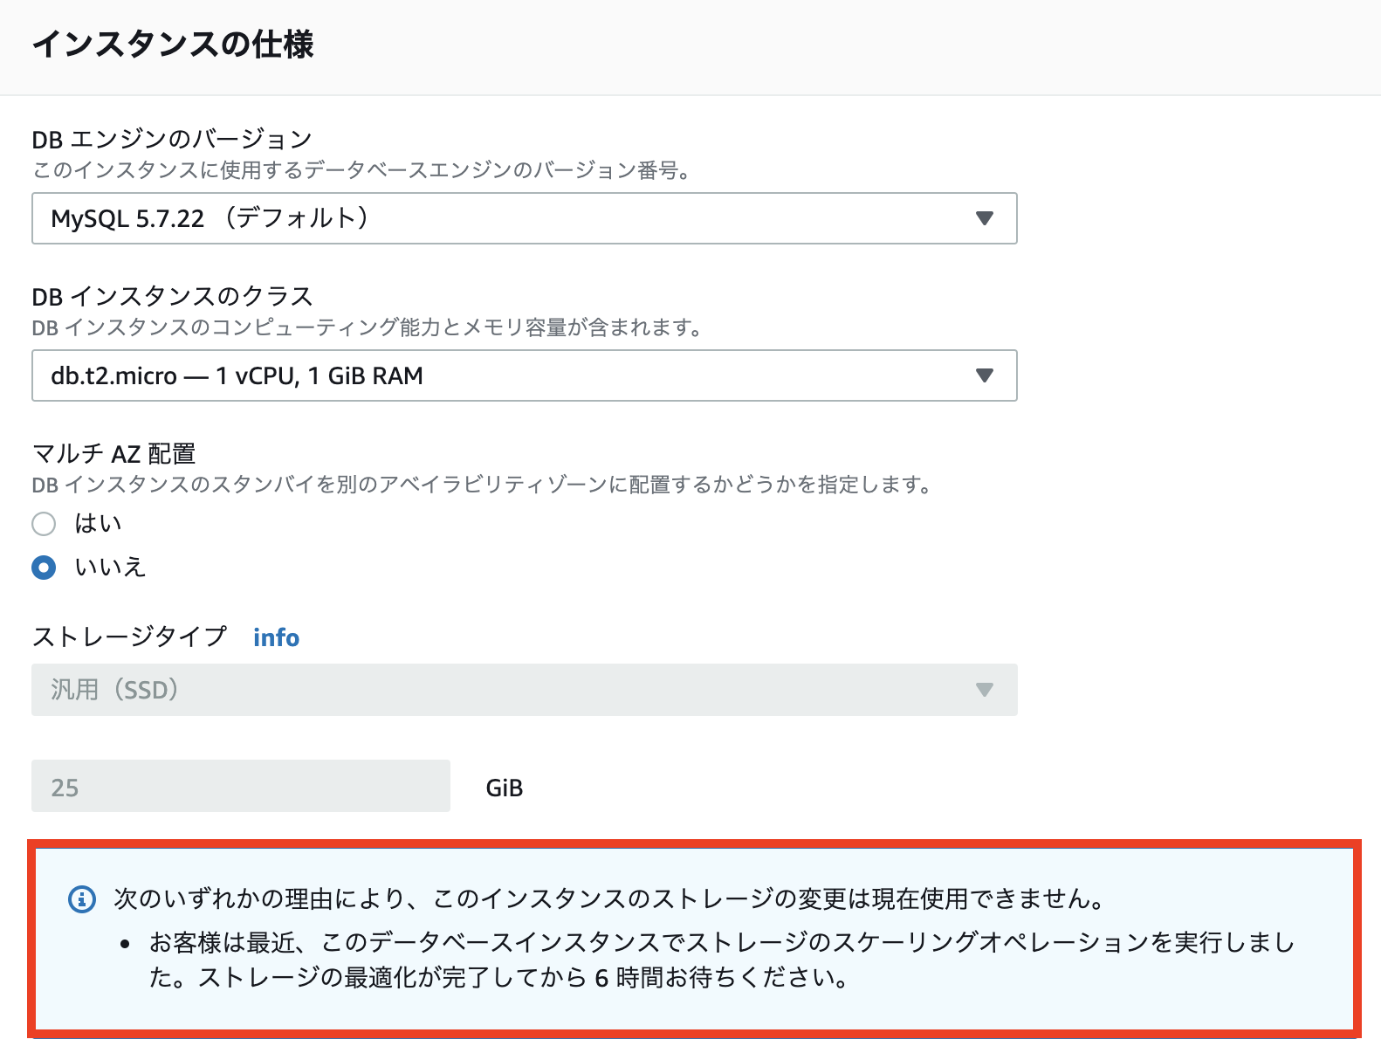Click the bullet text about waiting 6 hours
Screen dimensions: 1381x1060
722,960
